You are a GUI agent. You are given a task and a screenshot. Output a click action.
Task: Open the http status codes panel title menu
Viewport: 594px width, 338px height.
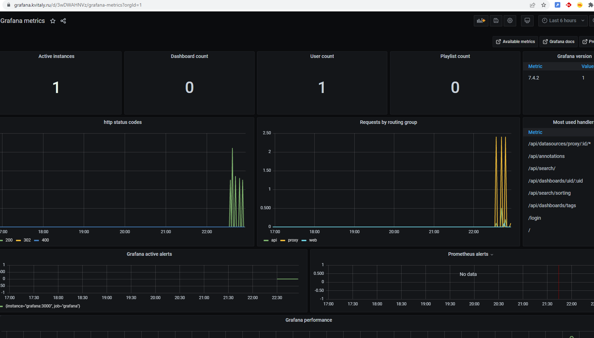[123, 122]
